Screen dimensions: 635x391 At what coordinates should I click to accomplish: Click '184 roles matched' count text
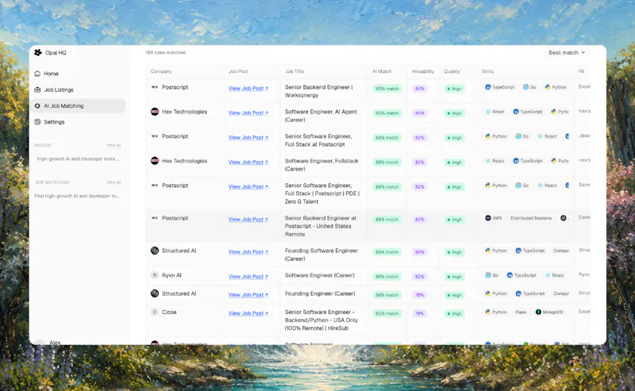tap(165, 52)
